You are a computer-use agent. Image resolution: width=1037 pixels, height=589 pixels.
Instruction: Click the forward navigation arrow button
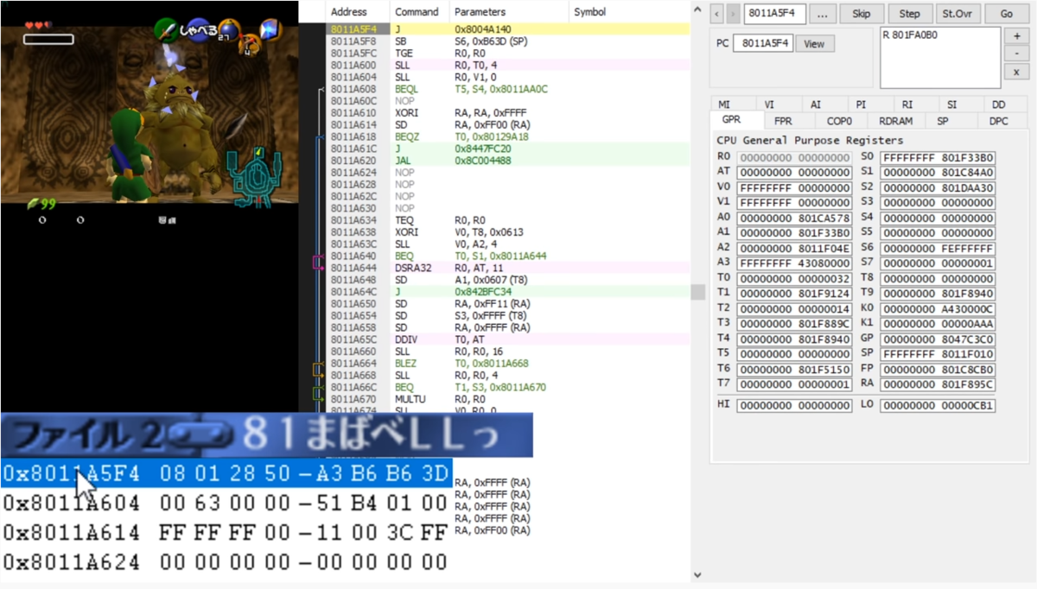pos(733,14)
